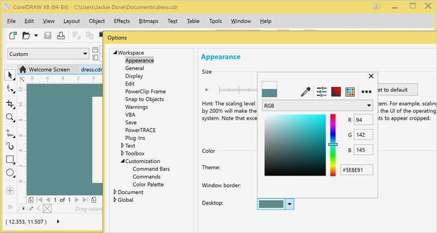
Task: Select the Freehand drawing tool
Action: (x=10, y=133)
